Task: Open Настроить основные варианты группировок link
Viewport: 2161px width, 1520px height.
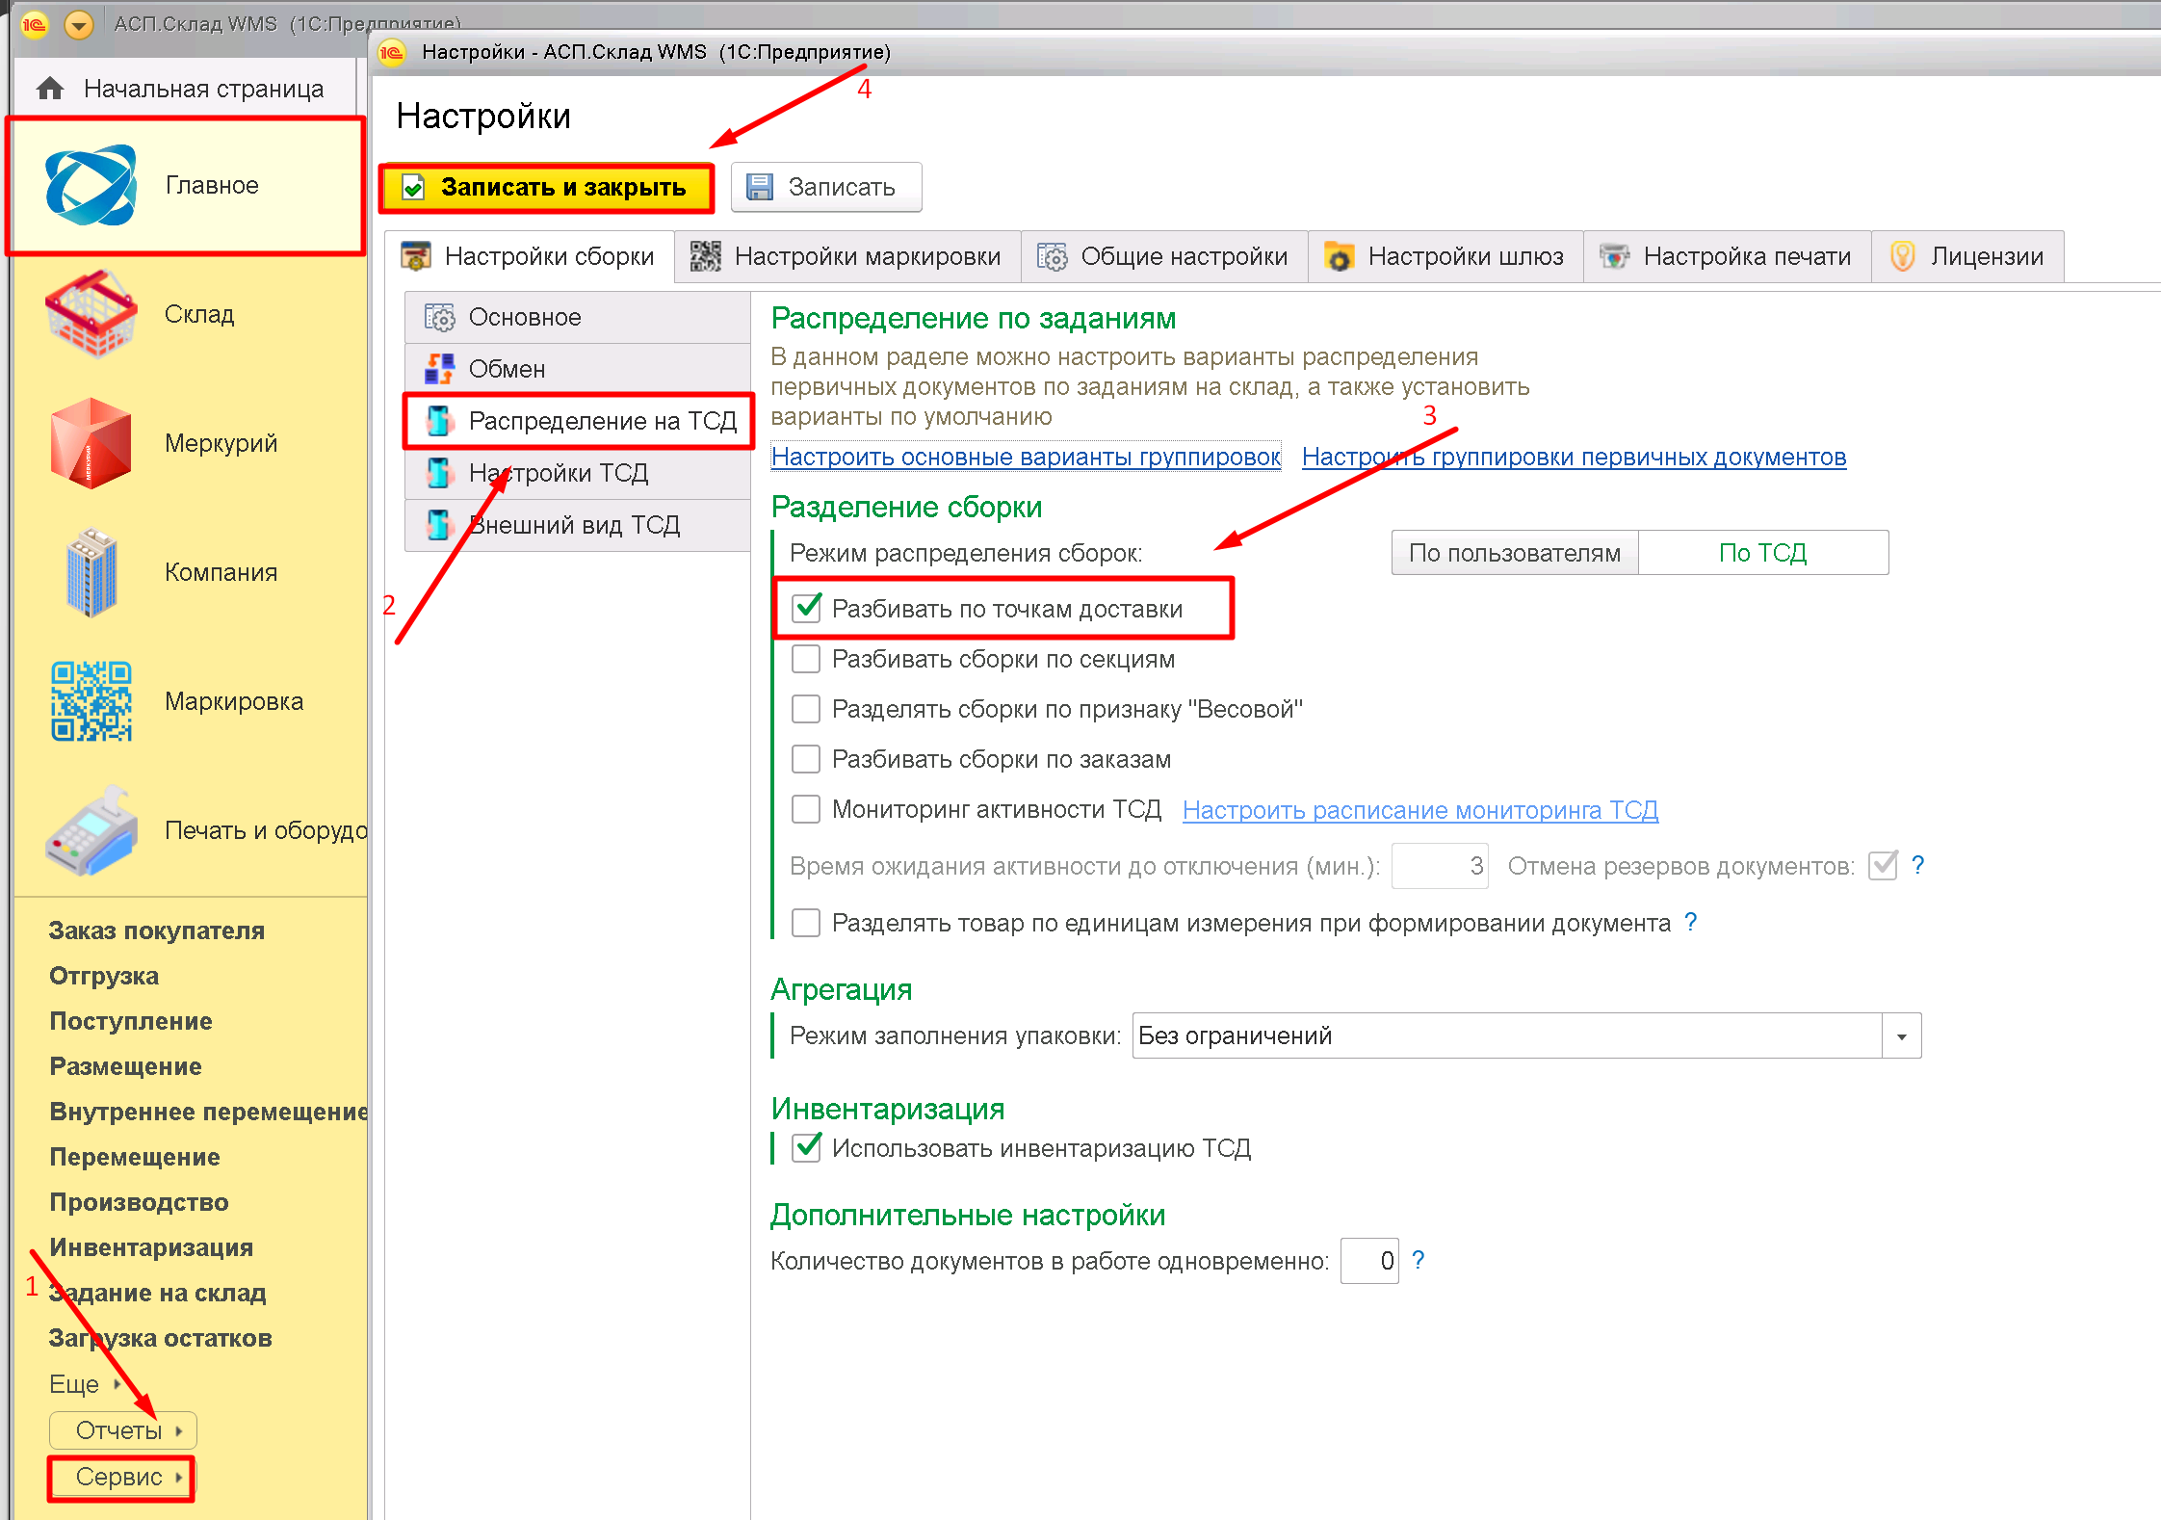Action: [x=1027, y=457]
